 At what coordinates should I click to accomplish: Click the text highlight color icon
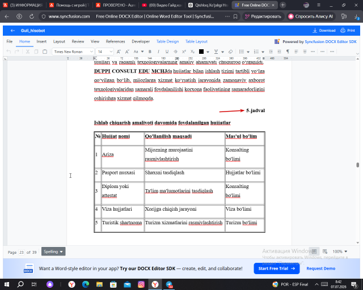(216, 52)
